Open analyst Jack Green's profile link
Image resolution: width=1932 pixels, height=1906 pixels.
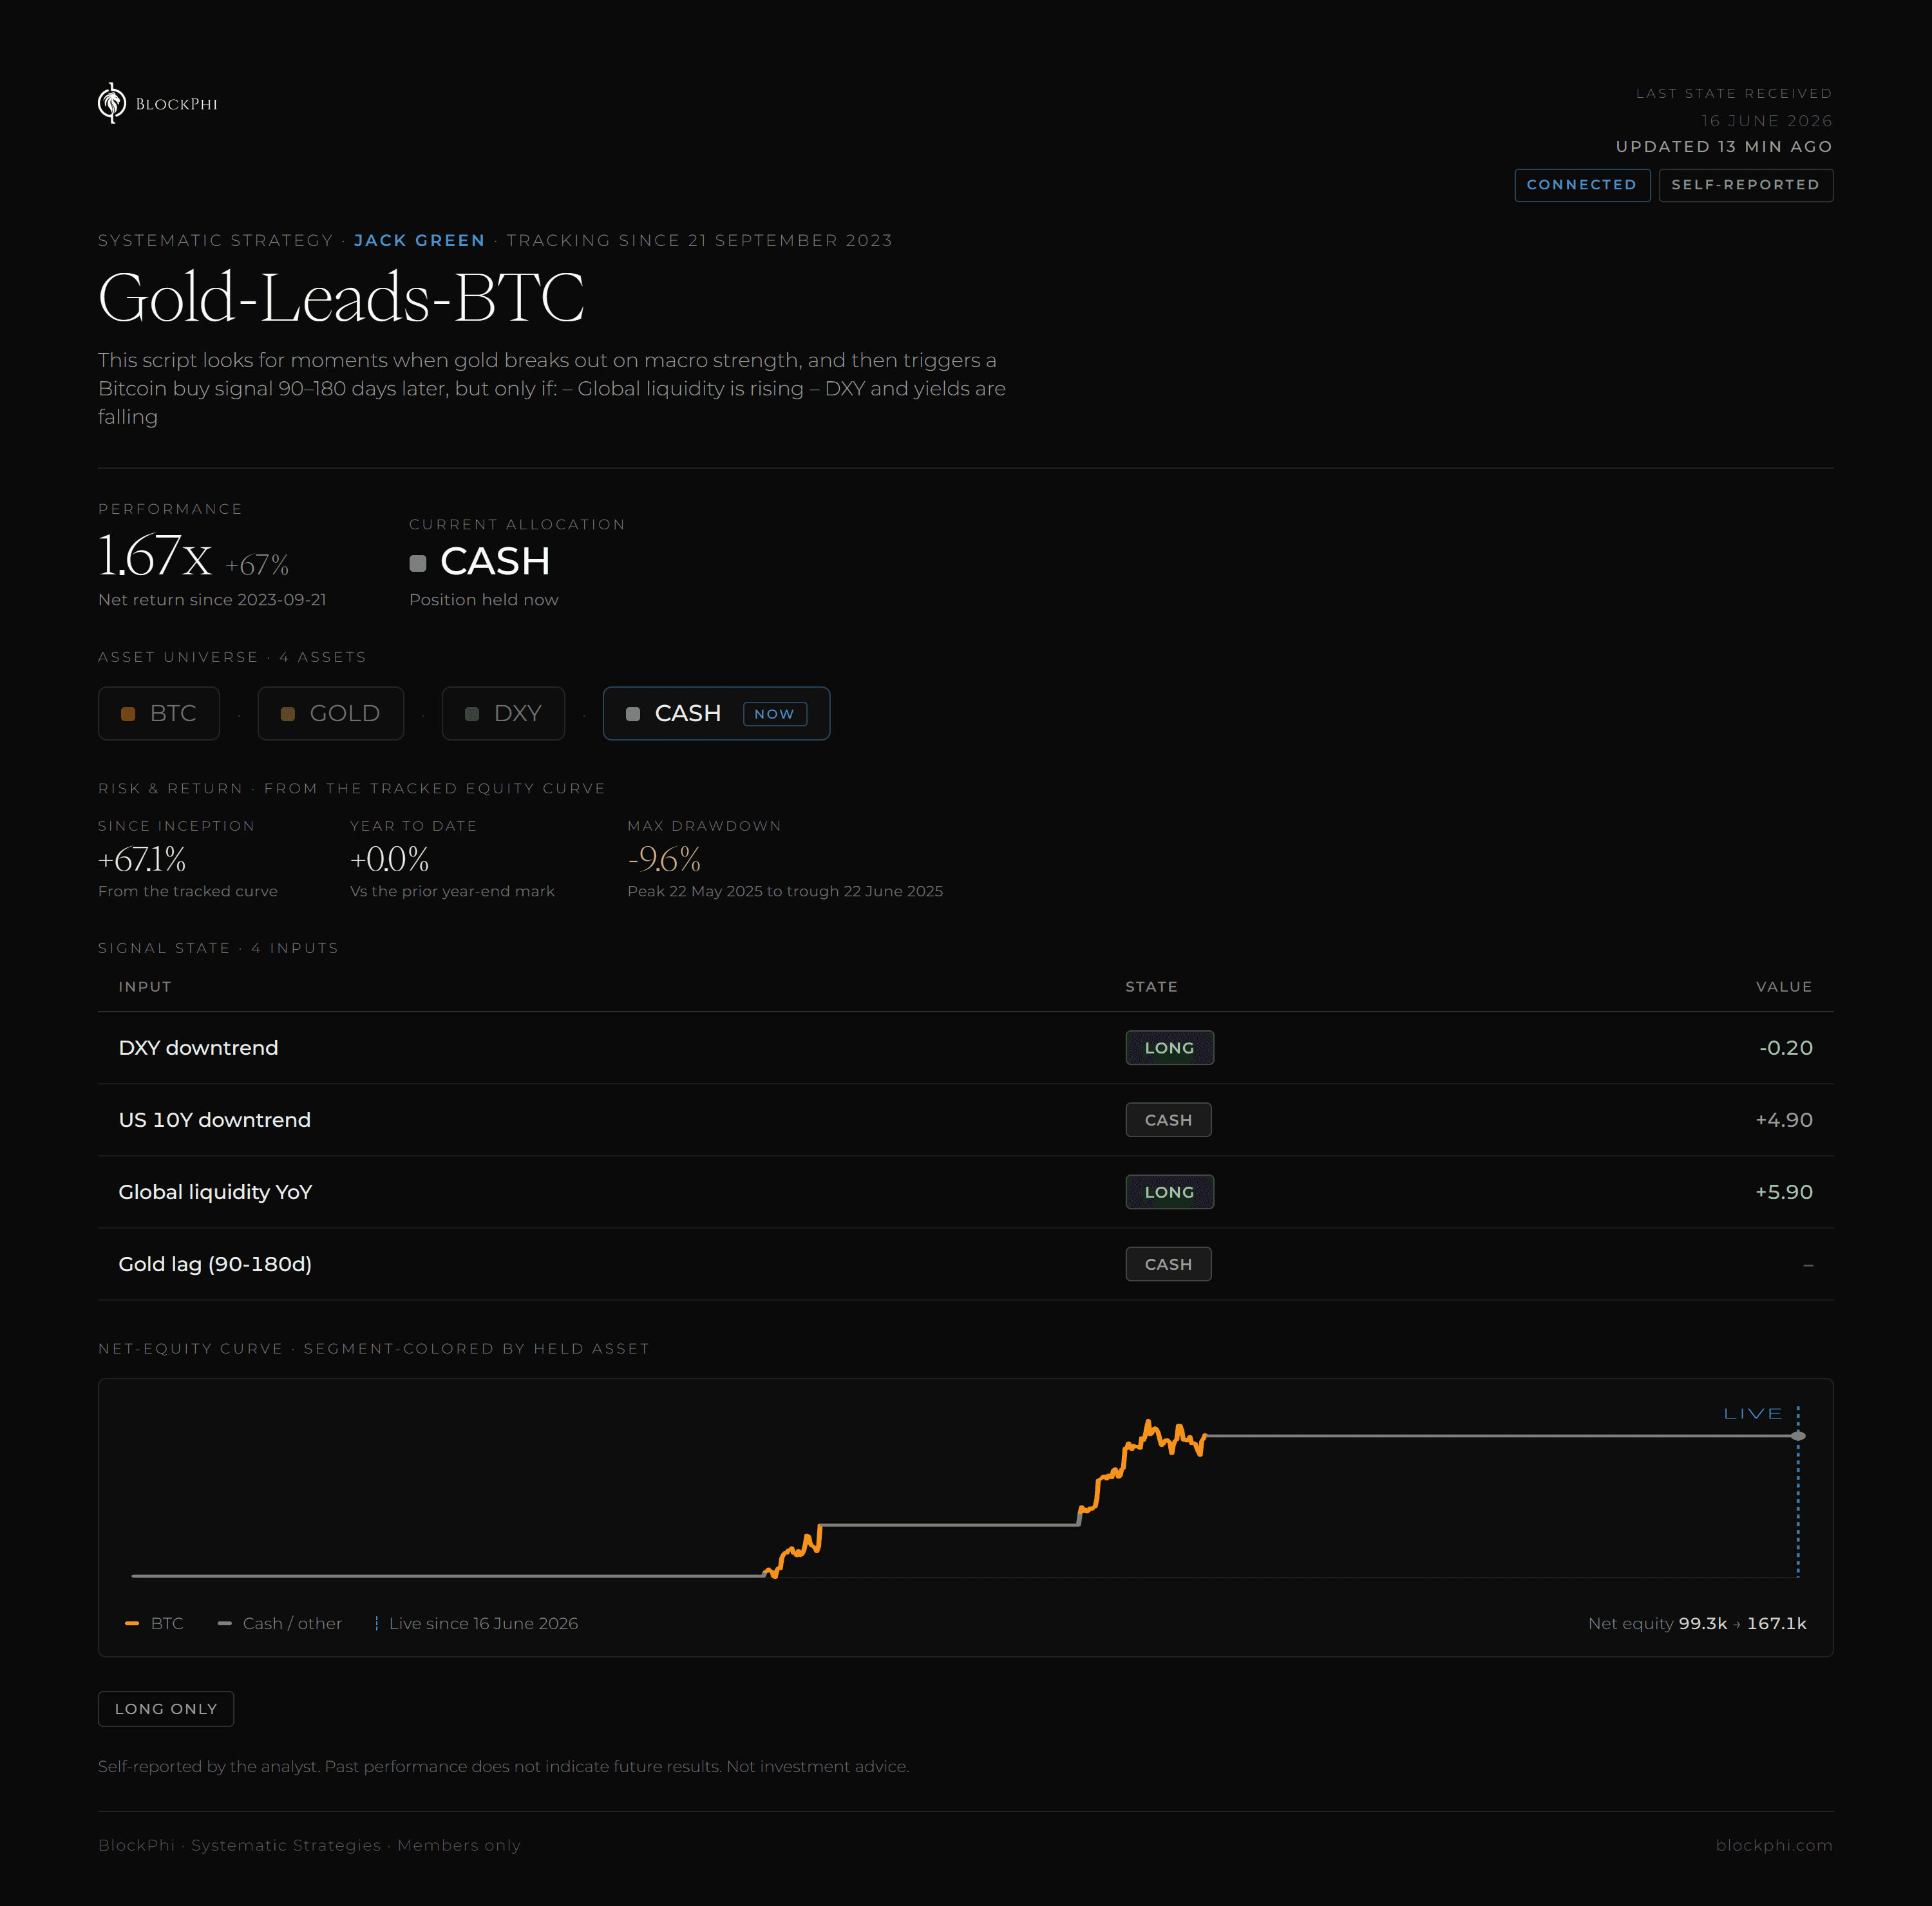pos(419,240)
